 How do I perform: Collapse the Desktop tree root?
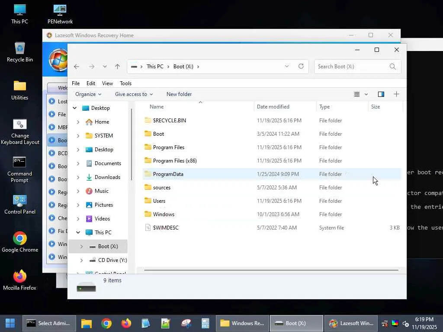pyautogui.click(x=74, y=108)
